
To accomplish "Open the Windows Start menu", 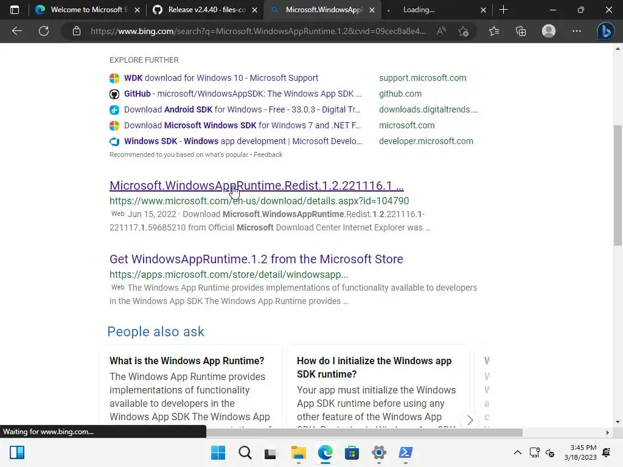I will (x=218, y=452).
